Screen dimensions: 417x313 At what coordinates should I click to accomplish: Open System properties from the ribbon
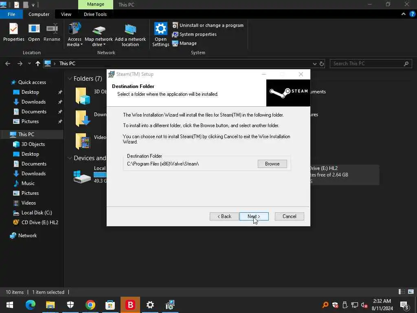click(x=194, y=34)
